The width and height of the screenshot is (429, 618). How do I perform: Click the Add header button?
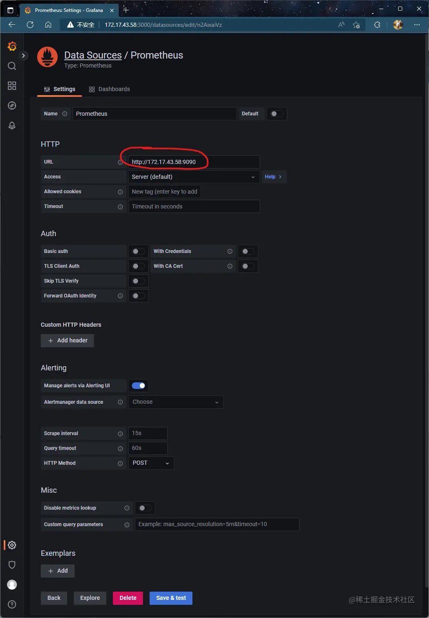click(68, 340)
